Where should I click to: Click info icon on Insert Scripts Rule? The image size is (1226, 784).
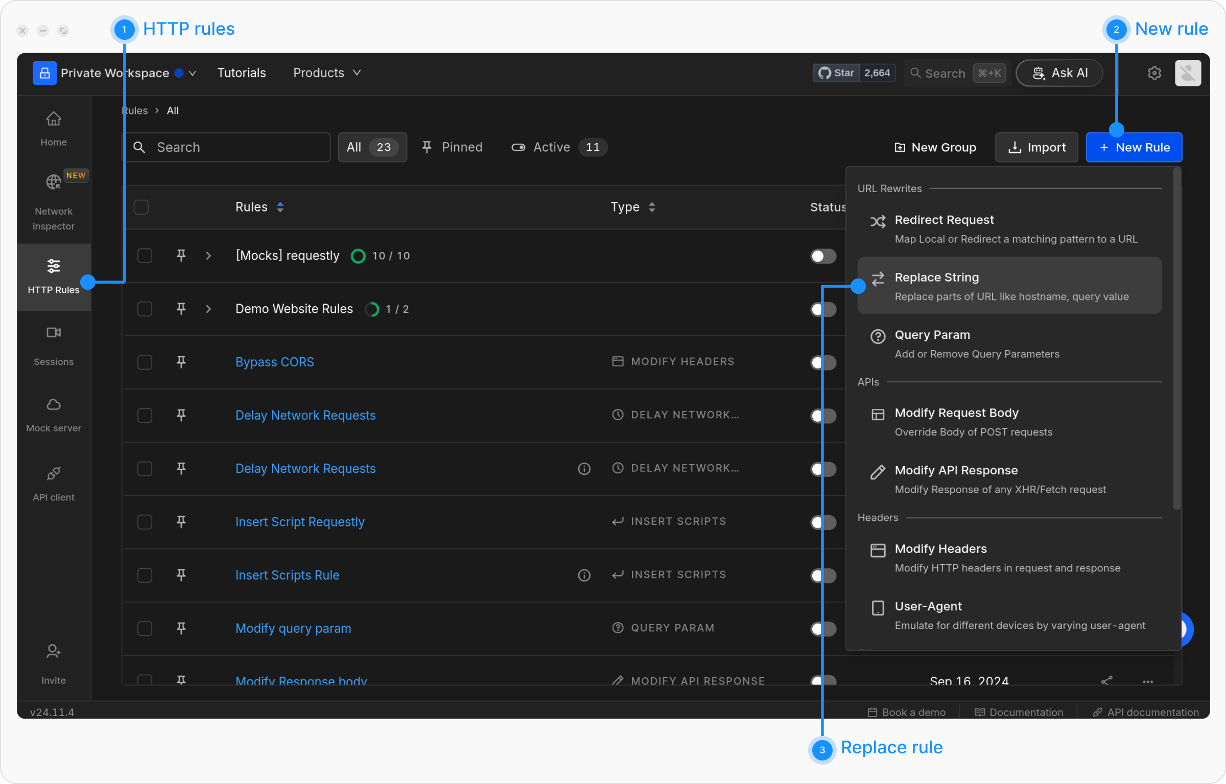pyautogui.click(x=584, y=575)
